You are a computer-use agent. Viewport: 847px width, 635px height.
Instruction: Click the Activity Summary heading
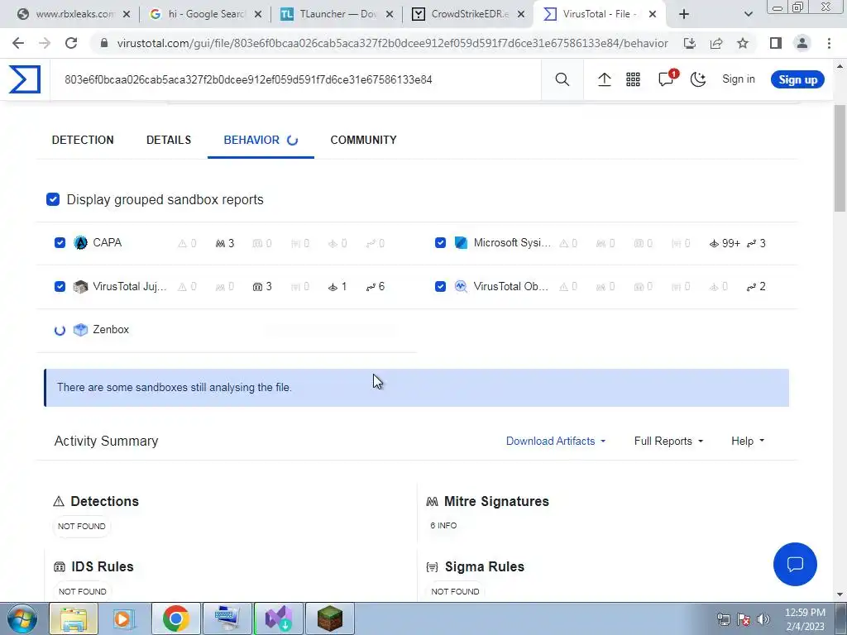(x=106, y=442)
